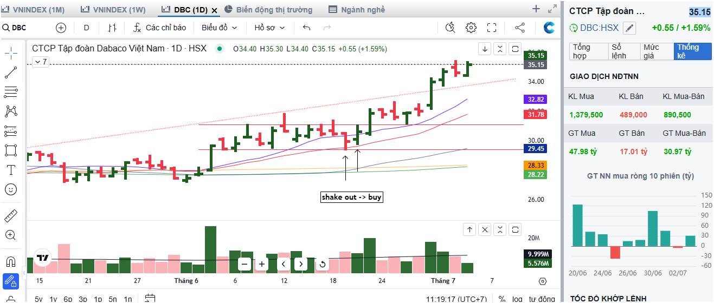Open the quick search lightning icon
The image size is (714, 303).
(450, 28)
